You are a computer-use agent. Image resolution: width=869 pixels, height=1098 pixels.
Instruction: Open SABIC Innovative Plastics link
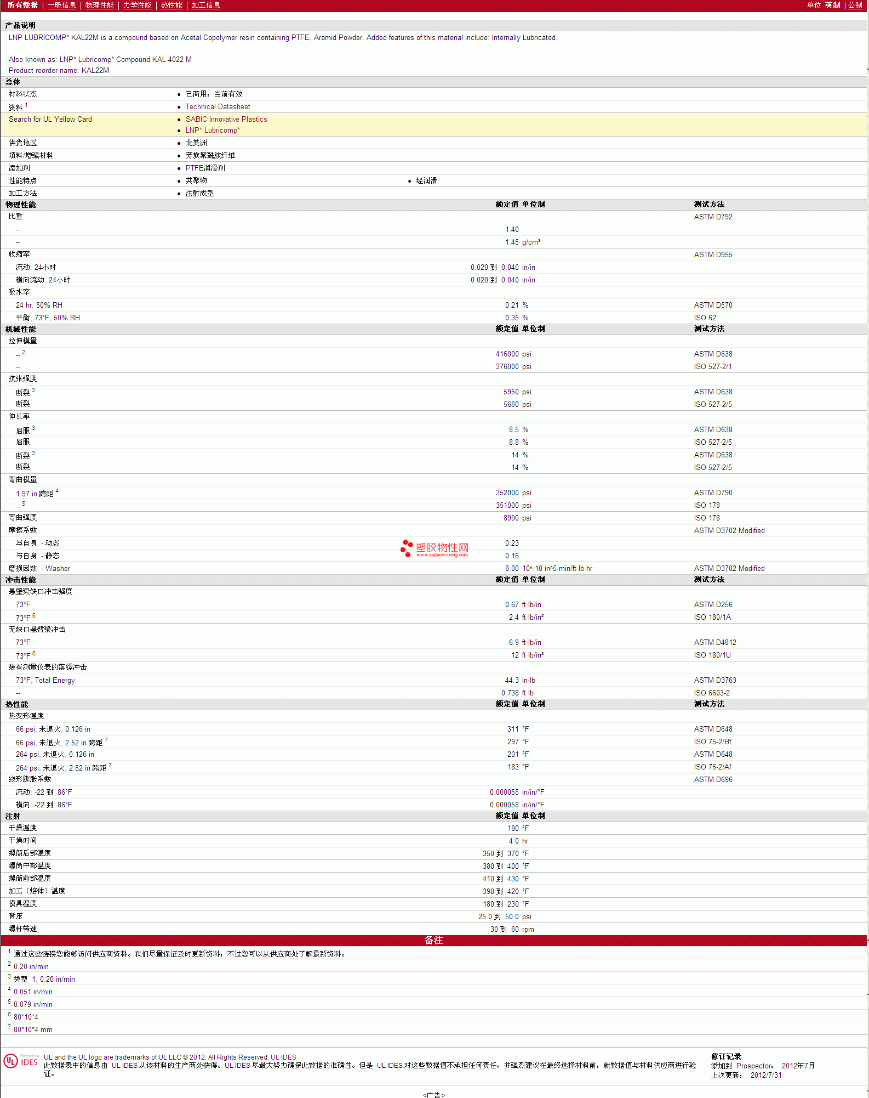click(226, 120)
